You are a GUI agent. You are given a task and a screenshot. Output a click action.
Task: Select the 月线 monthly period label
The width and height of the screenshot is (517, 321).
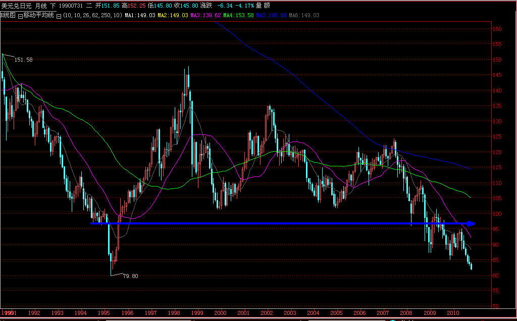41,6
